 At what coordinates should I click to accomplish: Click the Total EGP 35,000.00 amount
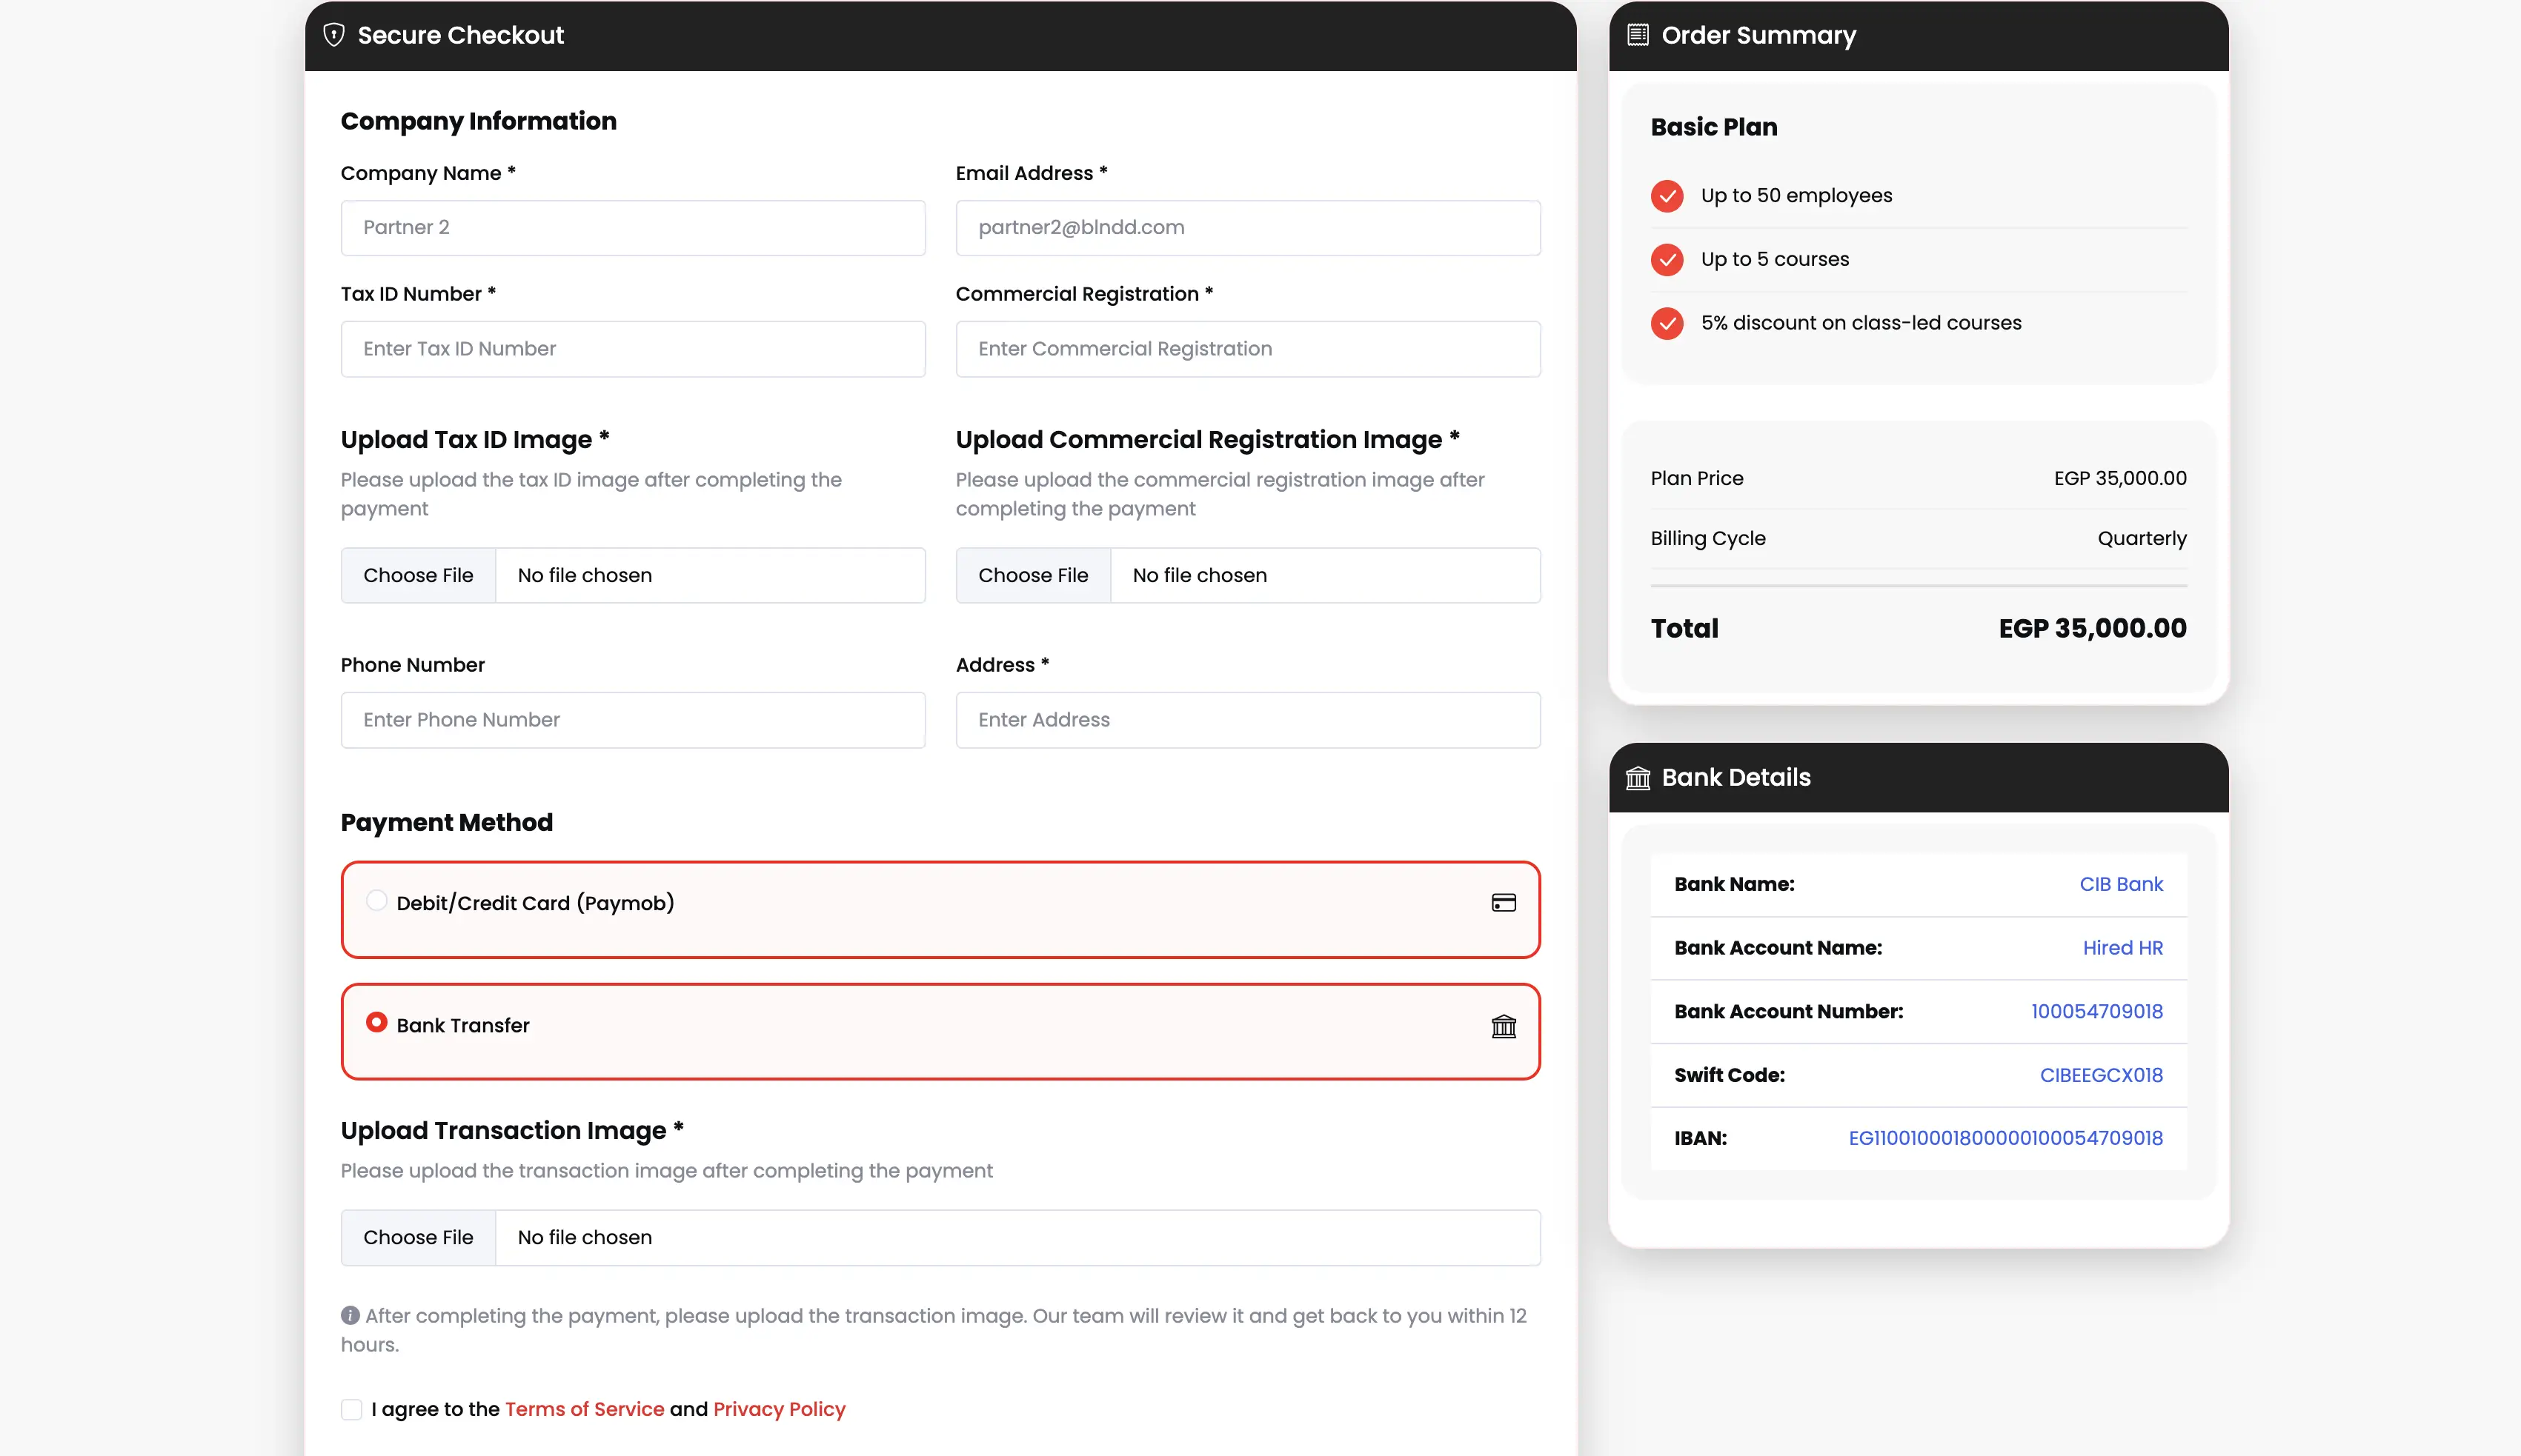pos(2093,628)
